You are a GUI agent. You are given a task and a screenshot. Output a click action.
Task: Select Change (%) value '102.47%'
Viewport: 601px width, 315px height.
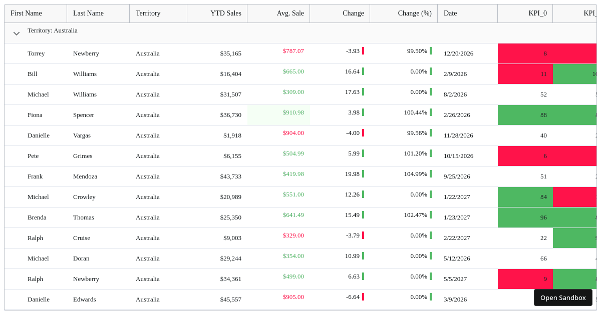click(416, 215)
